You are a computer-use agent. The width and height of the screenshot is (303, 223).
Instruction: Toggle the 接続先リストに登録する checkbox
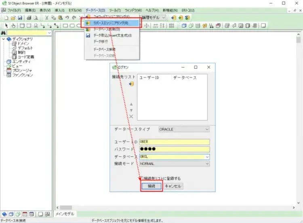pyautogui.click(x=141, y=178)
